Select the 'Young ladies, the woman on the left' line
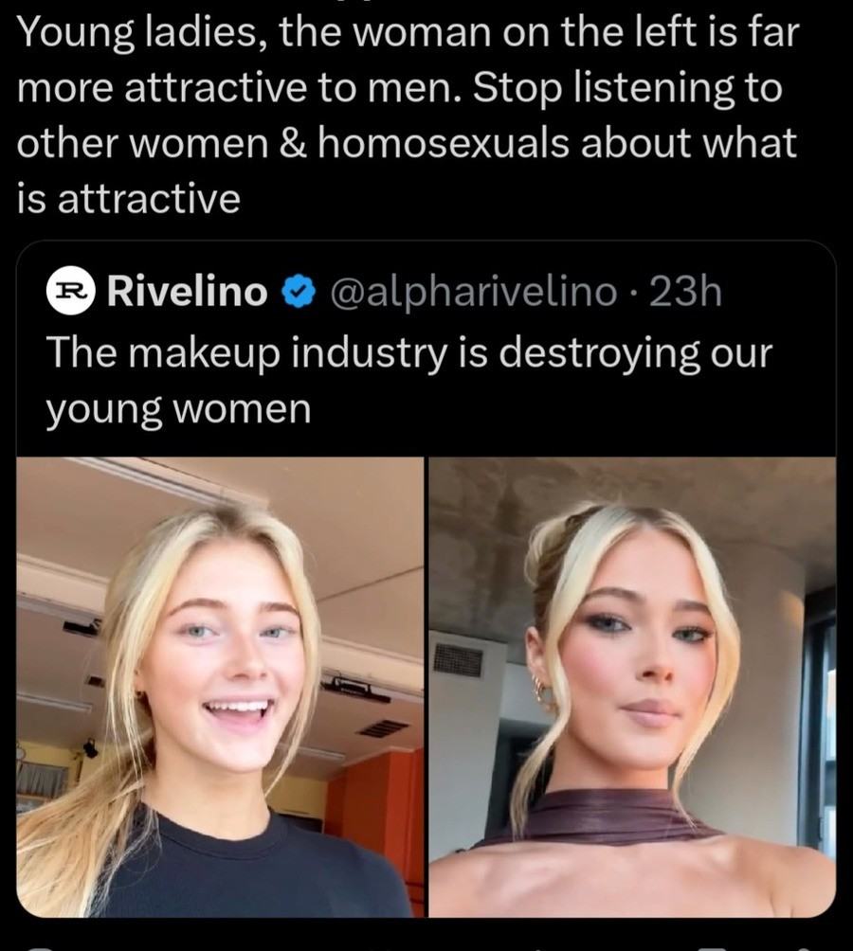Image resolution: width=853 pixels, height=951 pixels. (x=408, y=32)
